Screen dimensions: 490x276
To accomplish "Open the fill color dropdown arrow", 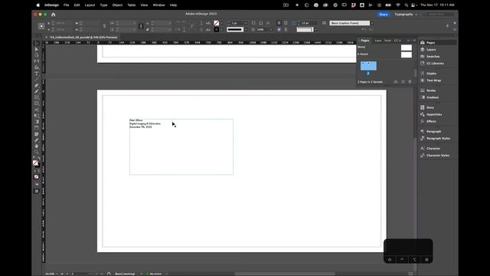I will [x=221, y=23].
